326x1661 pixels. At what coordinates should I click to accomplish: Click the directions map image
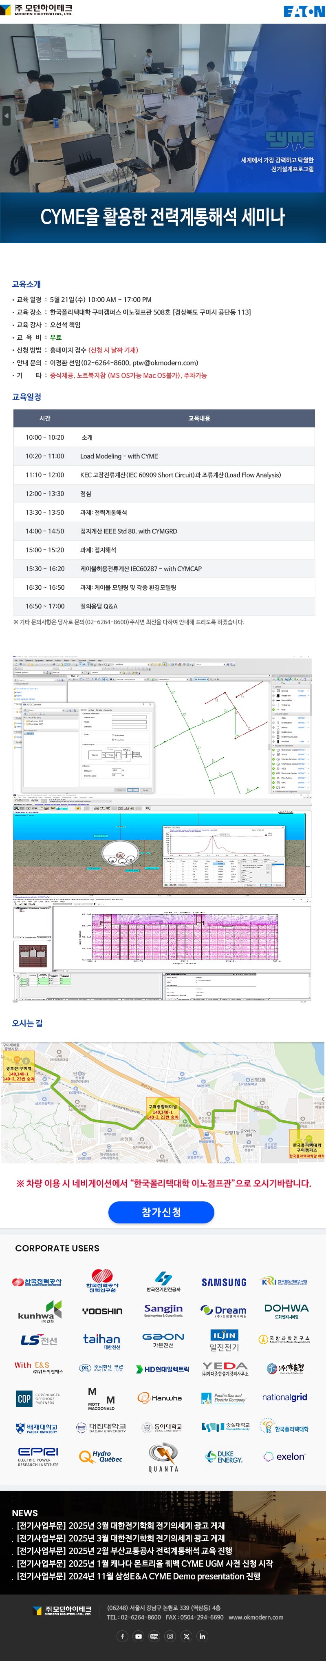coord(163,1102)
